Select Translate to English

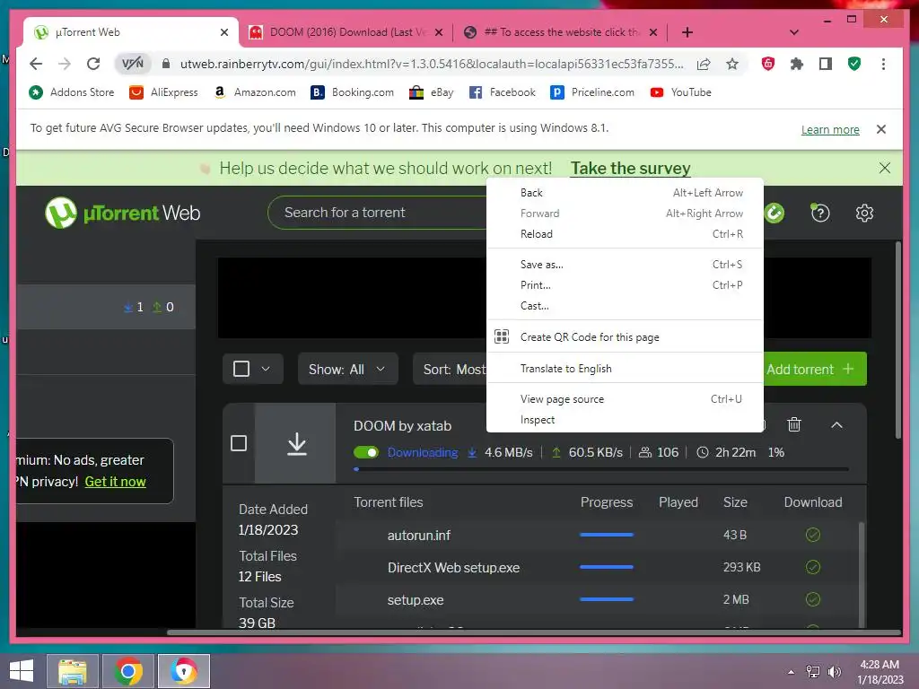[625, 368]
